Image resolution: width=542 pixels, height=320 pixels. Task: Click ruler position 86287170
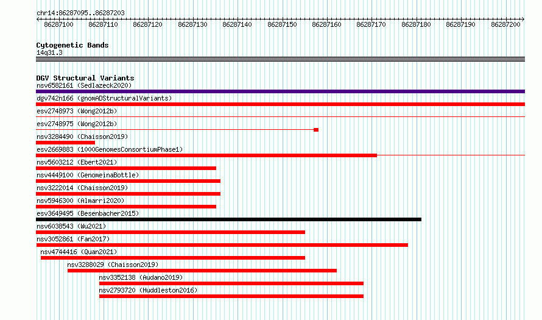pyautogui.click(x=371, y=24)
